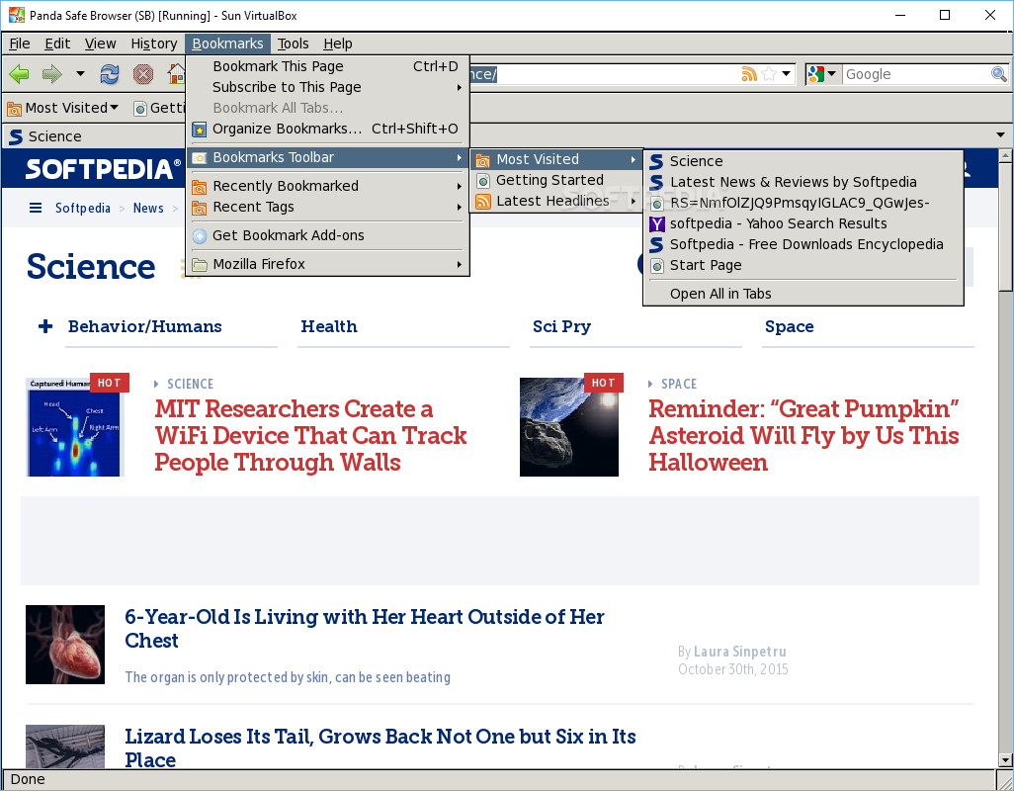Open the Edit menu
The height and width of the screenshot is (791, 1014).
[x=57, y=44]
